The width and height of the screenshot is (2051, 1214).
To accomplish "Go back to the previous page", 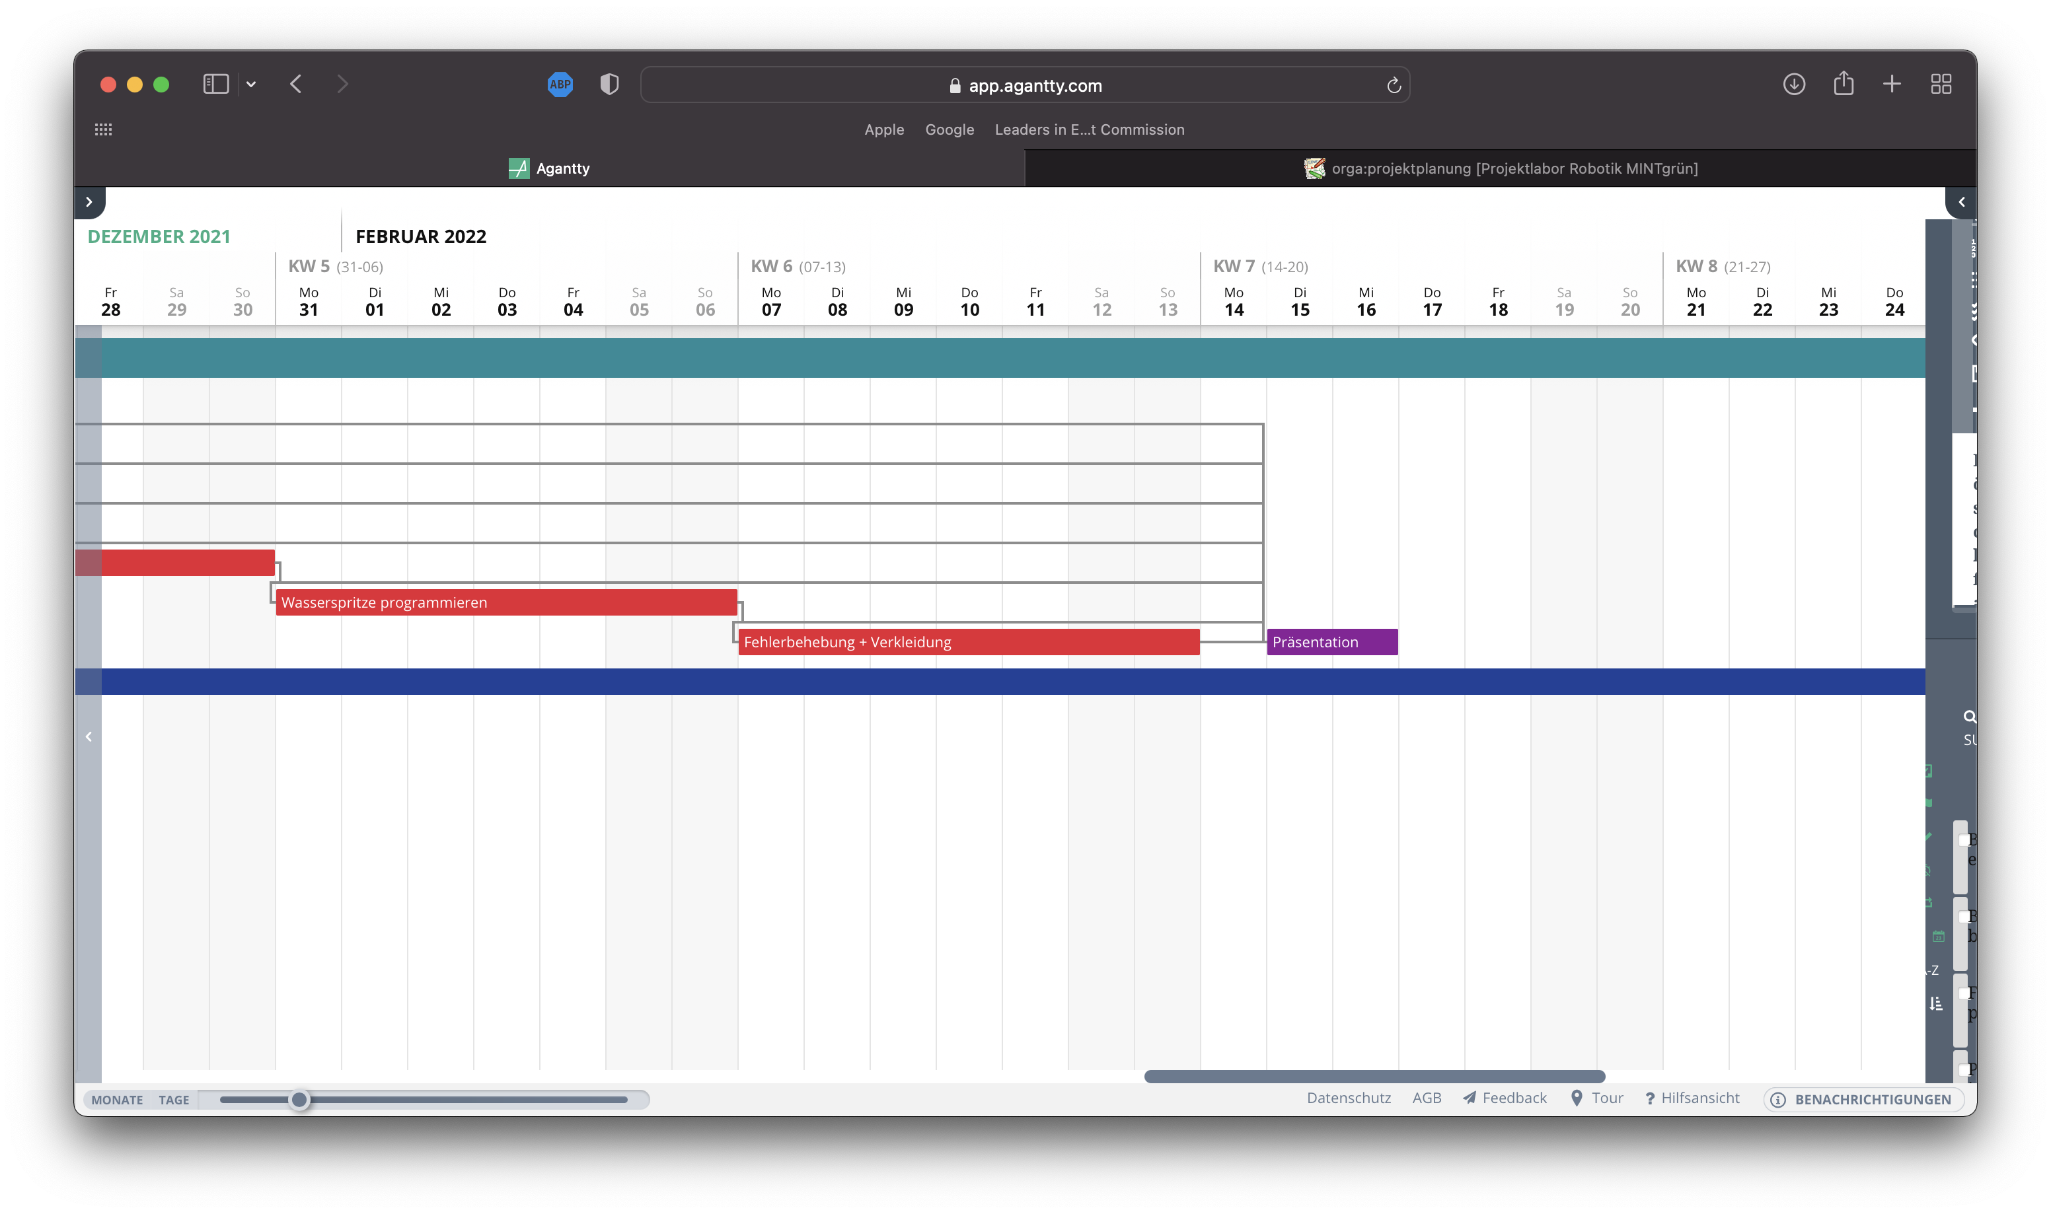I will tap(296, 85).
